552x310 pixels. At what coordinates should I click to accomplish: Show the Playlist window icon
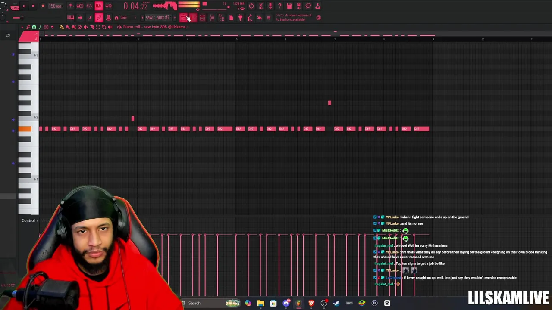tap(183, 18)
